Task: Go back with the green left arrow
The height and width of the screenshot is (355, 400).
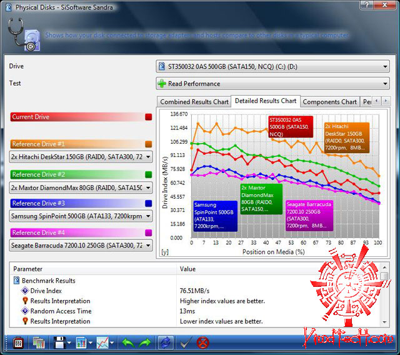Action: tap(128, 343)
